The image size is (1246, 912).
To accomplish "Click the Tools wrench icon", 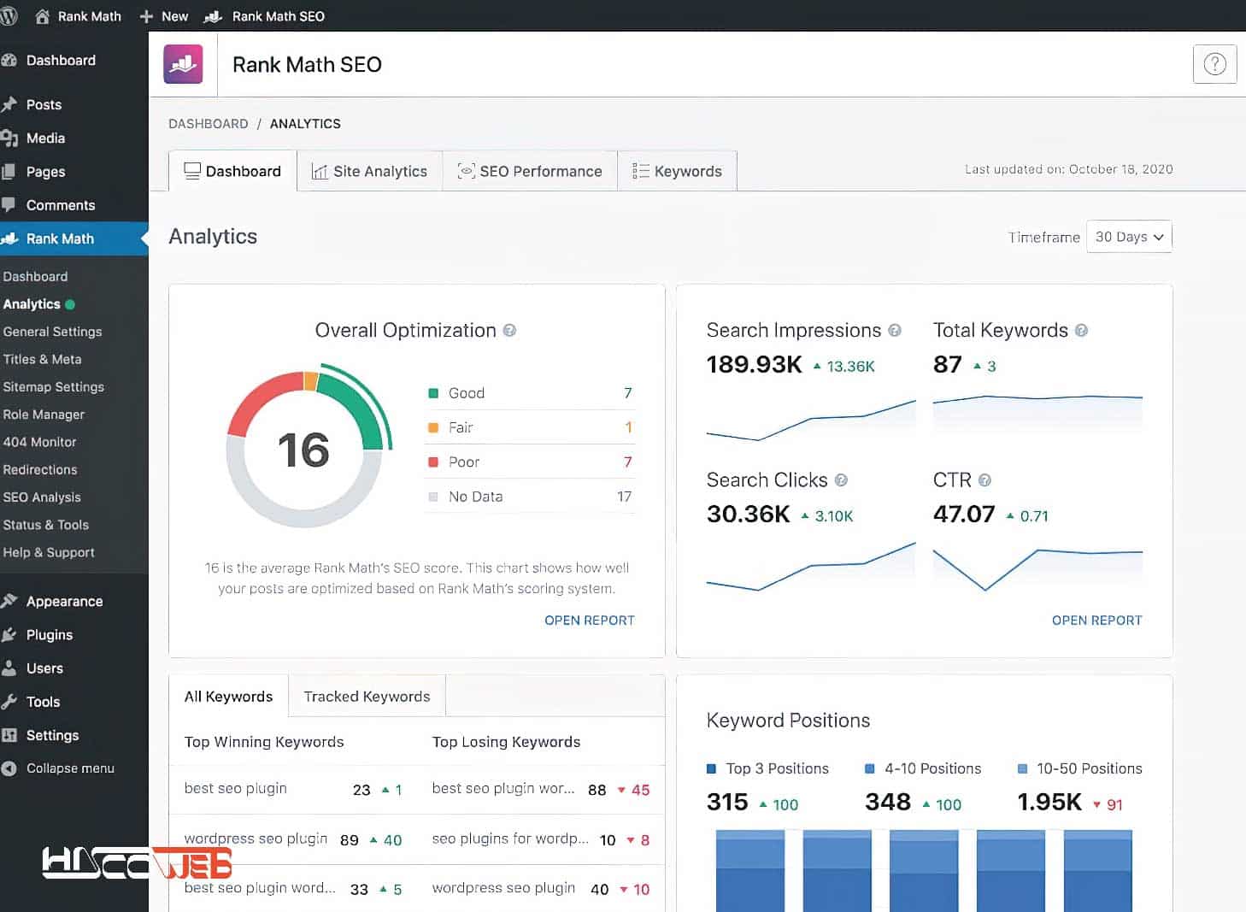I will pos(9,702).
